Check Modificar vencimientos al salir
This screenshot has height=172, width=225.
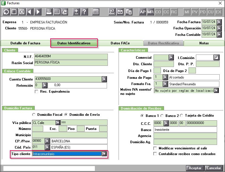[155, 148]
